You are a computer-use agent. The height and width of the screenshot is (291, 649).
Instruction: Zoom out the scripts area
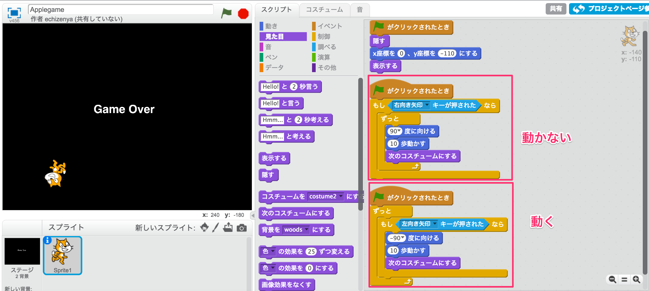[x=612, y=279]
